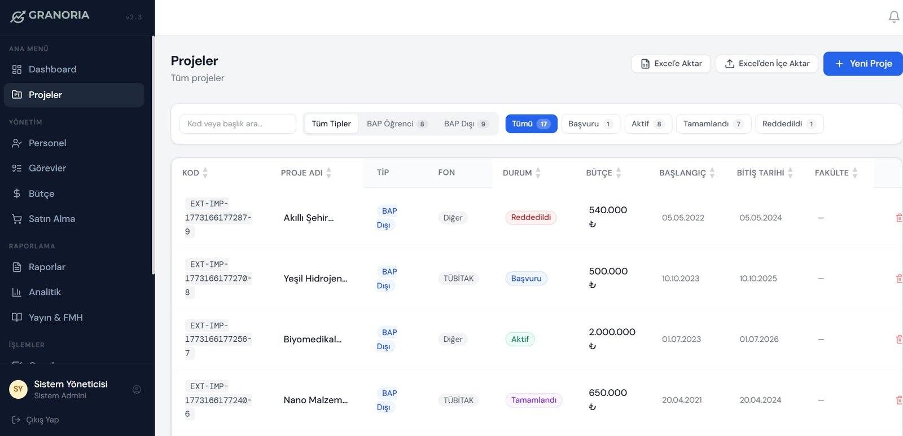
Task: Open the Analitik chart page
Action: click(45, 292)
